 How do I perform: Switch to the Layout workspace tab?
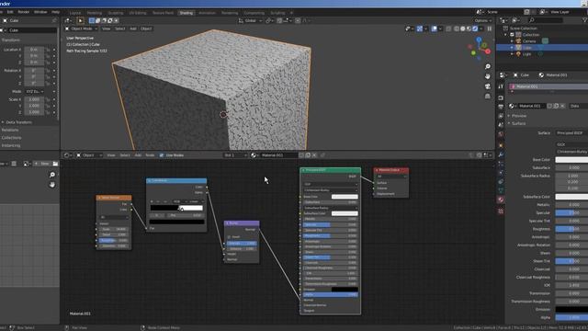click(x=75, y=13)
